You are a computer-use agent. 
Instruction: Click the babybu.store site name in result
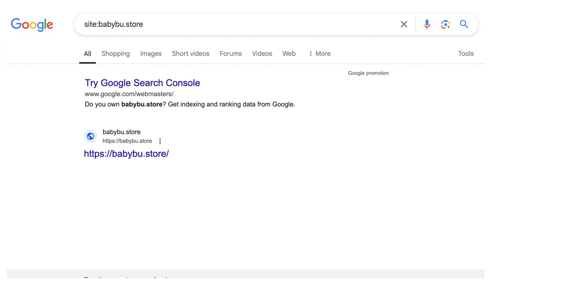pos(122,132)
